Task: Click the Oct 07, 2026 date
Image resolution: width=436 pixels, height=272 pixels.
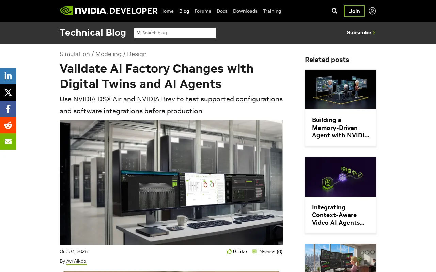Action: (74, 252)
